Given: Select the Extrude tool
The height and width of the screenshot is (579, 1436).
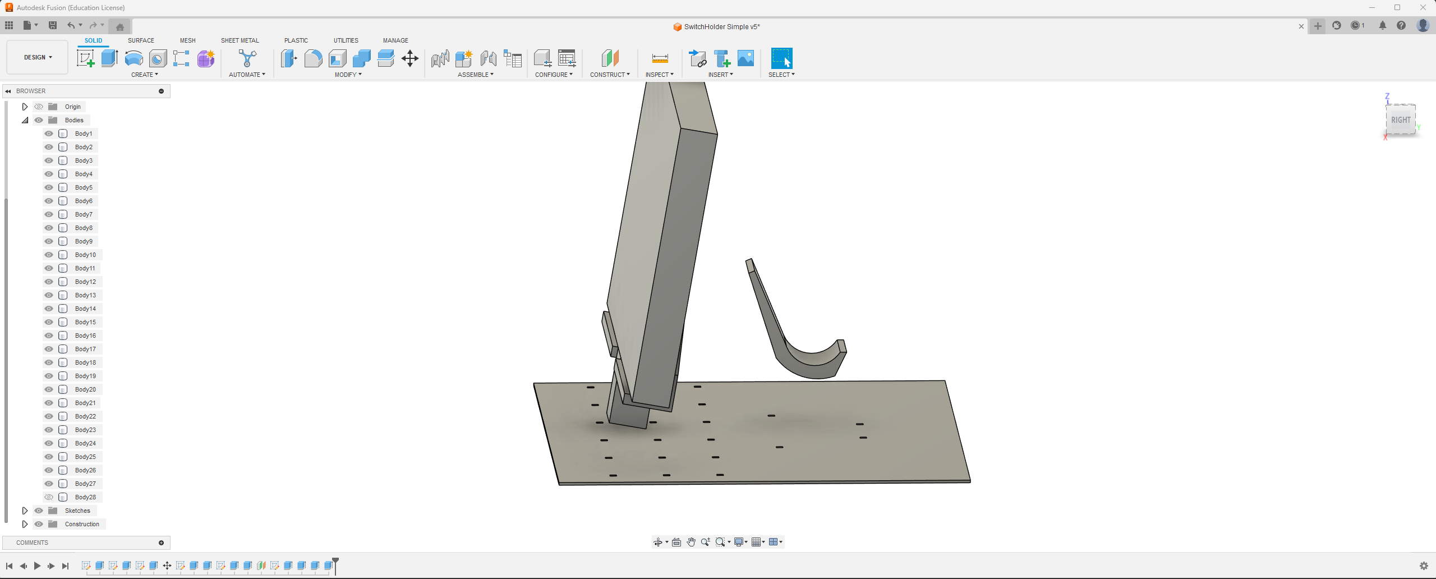Looking at the screenshot, I should click(110, 58).
